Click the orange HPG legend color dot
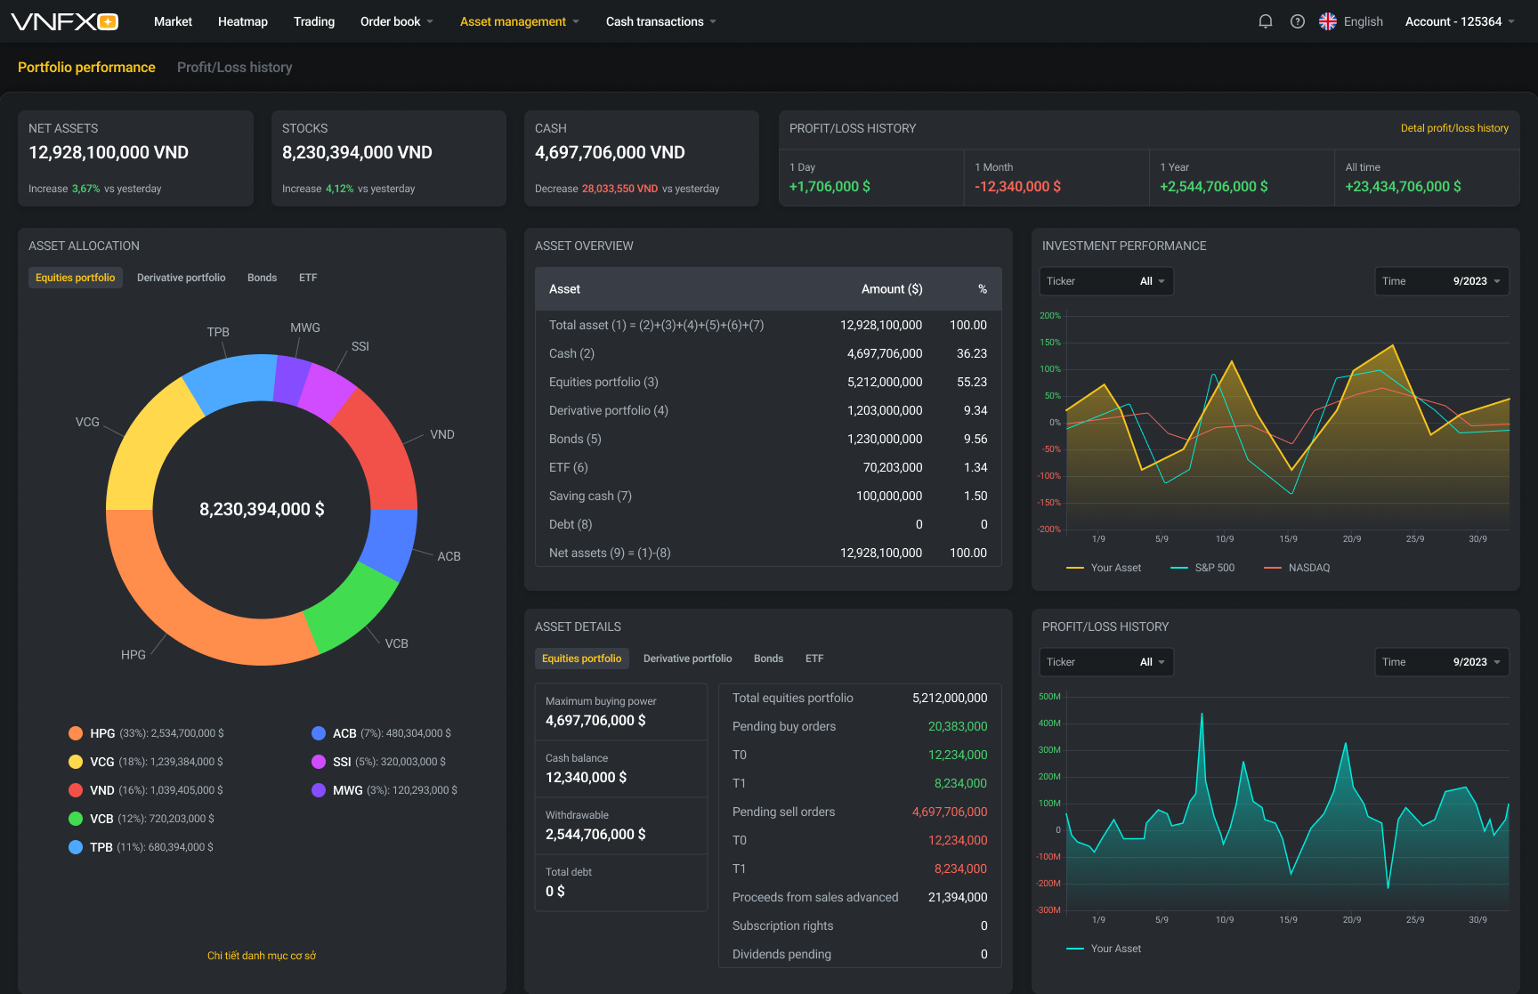This screenshot has height=994, width=1538. (76, 732)
